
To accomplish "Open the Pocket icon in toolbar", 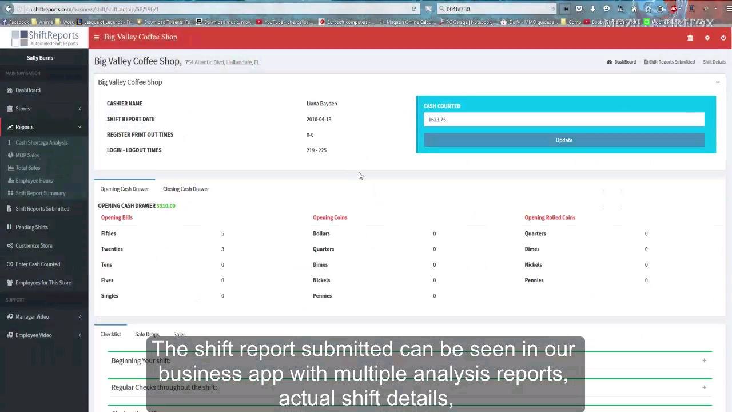I will click(579, 9).
